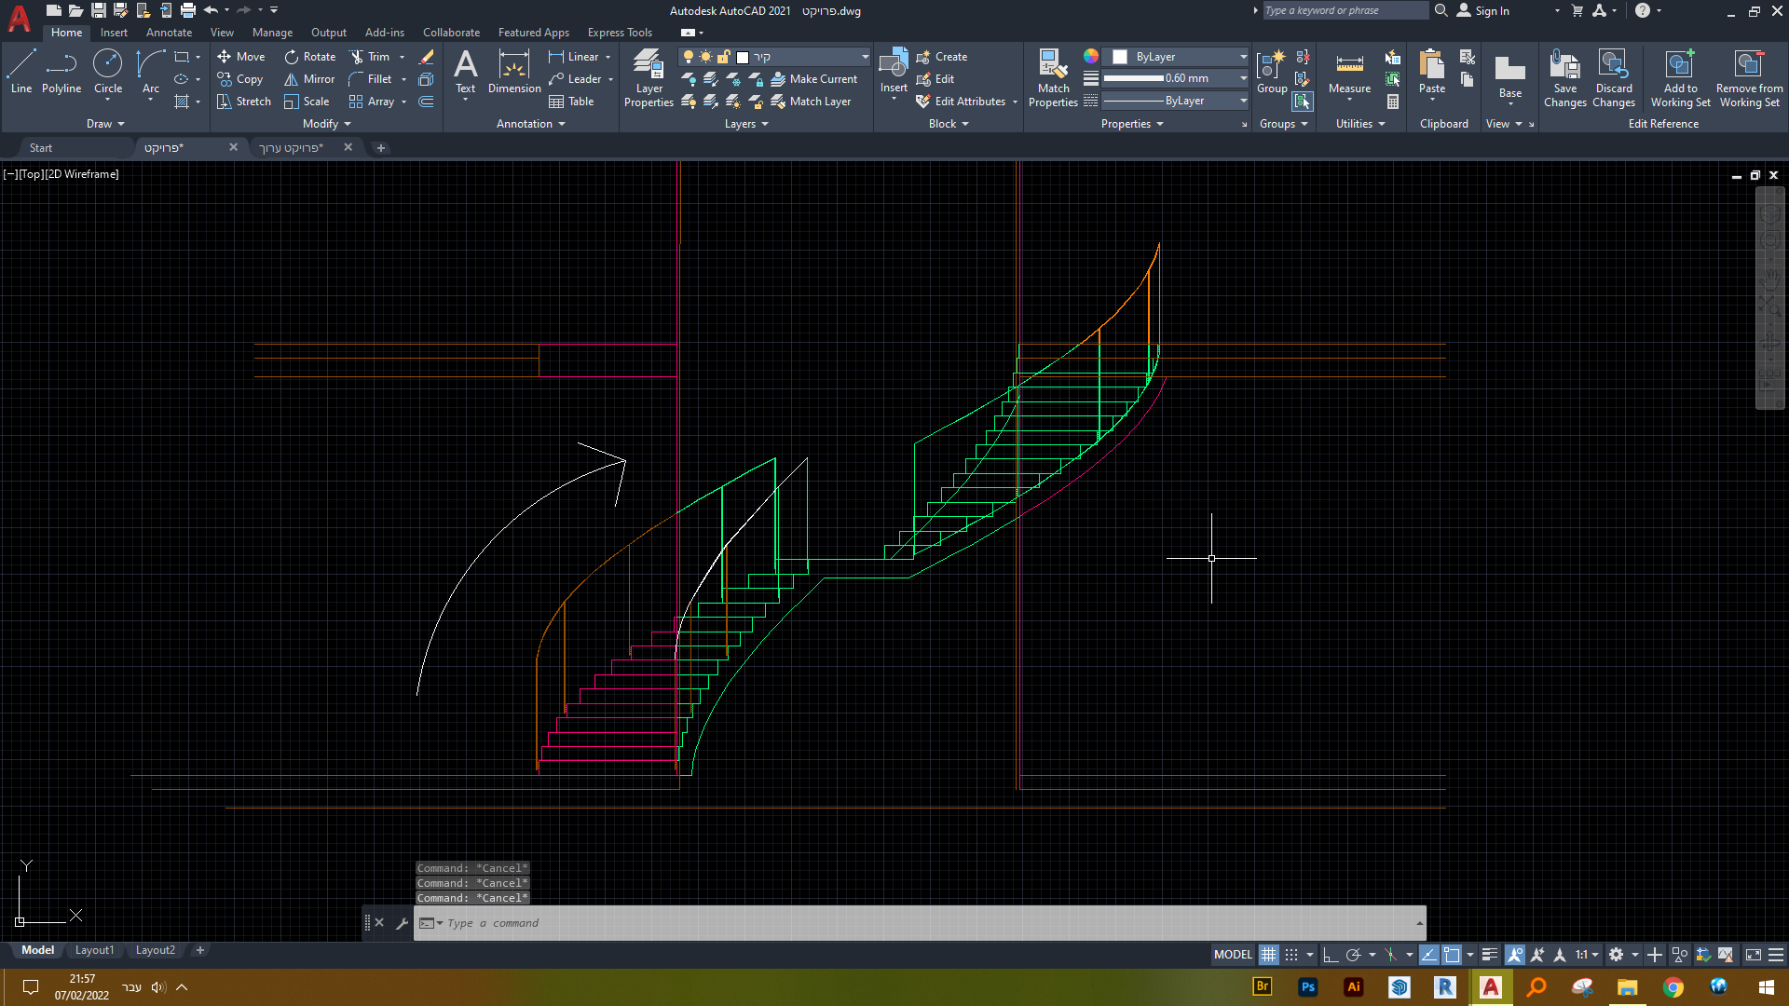Switch to the Layout1 tab
The image size is (1789, 1006).
pos(94,950)
